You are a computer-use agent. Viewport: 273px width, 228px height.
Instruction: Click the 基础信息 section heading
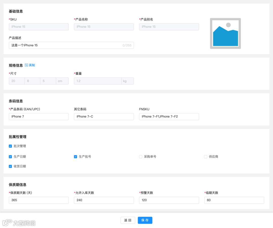(x=16, y=11)
